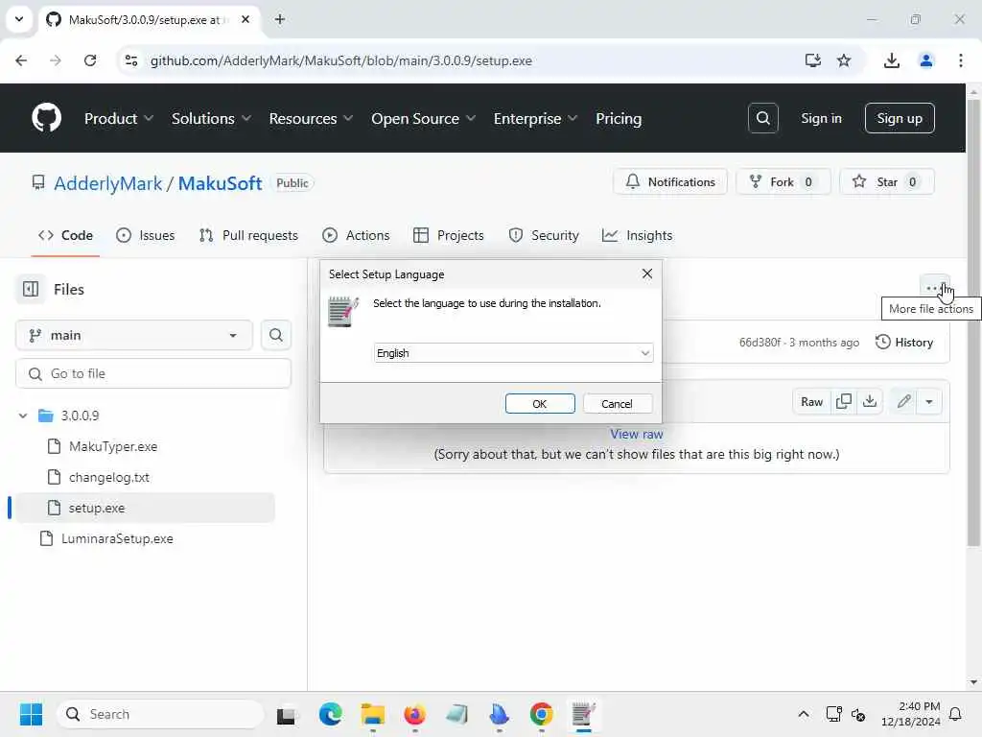Viewport: 982px width, 737px height.
Task: Open Microsoft Edge from the taskbar
Action: [330, 714]
